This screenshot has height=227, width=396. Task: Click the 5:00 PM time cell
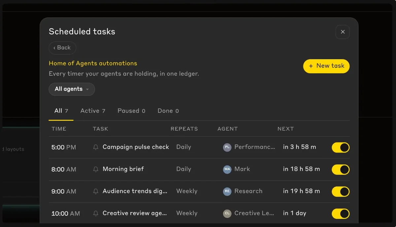click(64, 147)
